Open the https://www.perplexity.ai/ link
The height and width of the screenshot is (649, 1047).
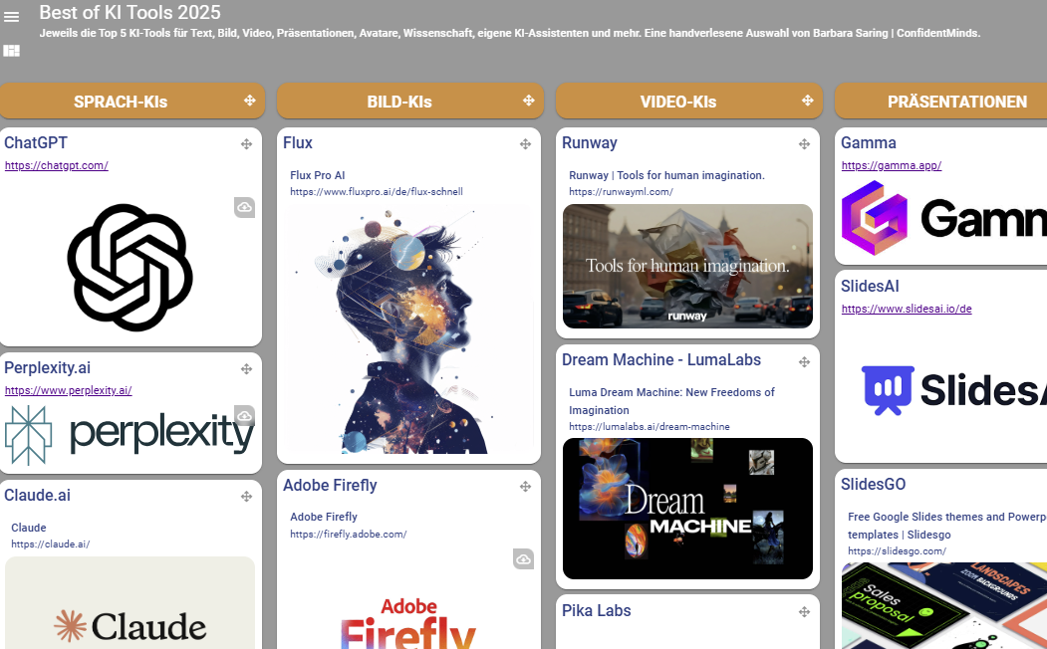(x=68, y=390)
